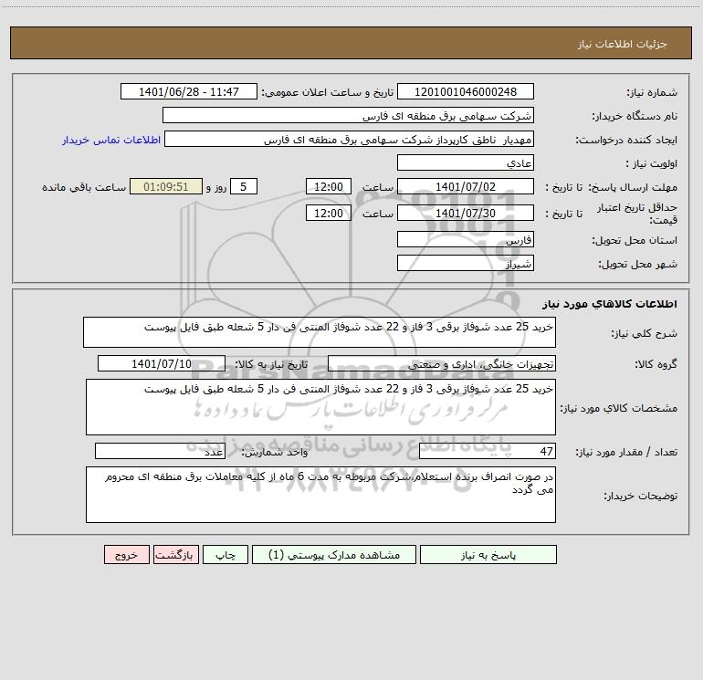Click the تاریخ و ساعت اعلان عمومی label
The height and width of the screenshot is (680, 703).
pyautogui.click(x=328, y=92)
